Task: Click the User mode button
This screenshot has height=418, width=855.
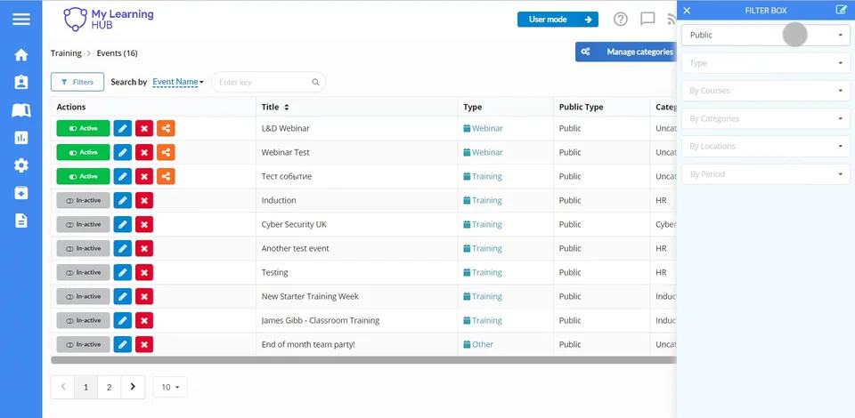Action: pos(558,19)
